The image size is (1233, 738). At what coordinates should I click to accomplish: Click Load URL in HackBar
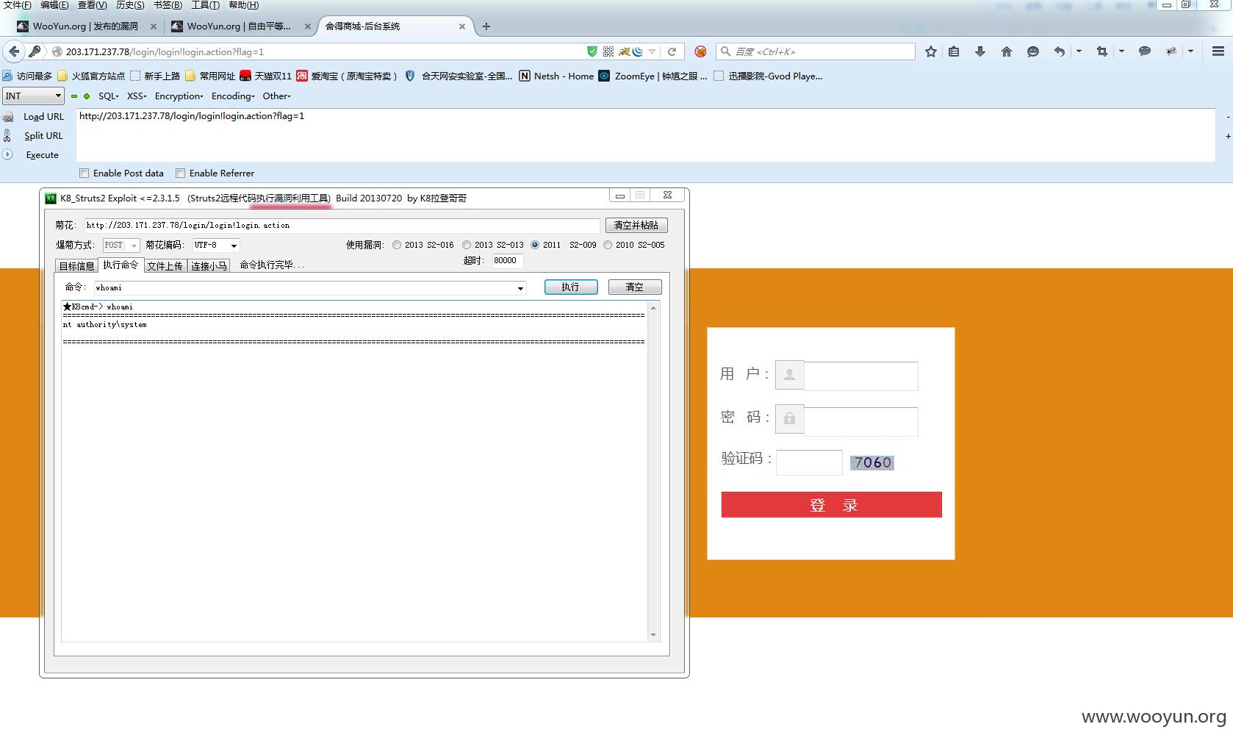click(43, 117)
